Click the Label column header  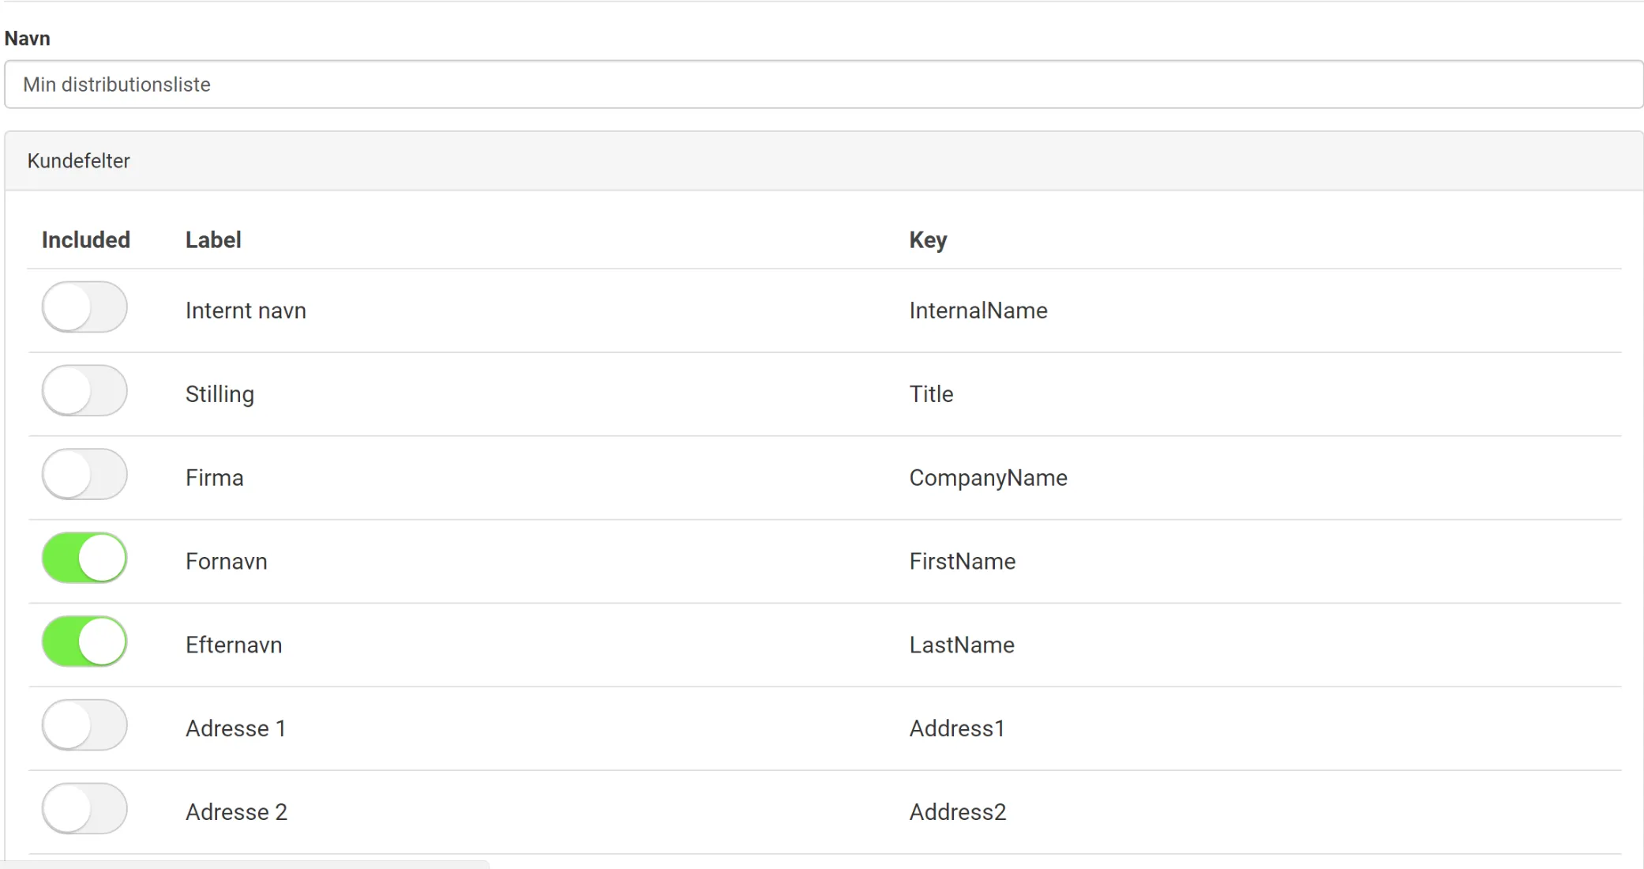click(x=213, y=240)
